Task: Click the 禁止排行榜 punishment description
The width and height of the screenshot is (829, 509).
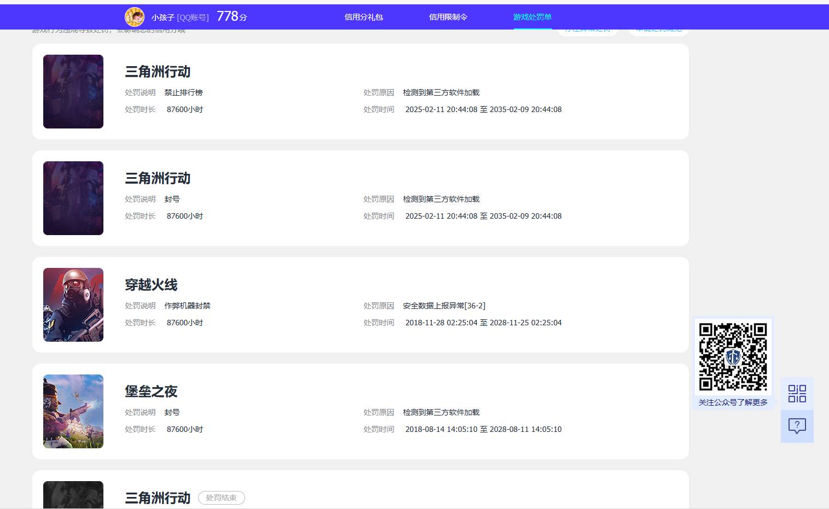Action: 183,92
